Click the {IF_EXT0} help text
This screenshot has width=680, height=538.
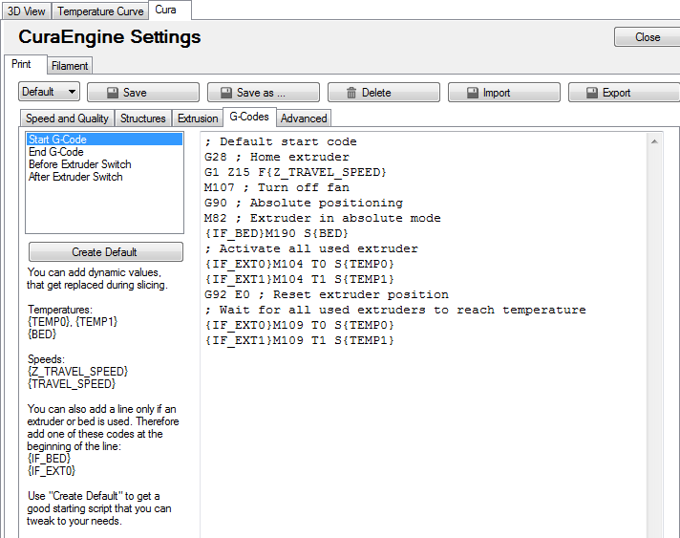pyautogui.click(x=52, y=471)
